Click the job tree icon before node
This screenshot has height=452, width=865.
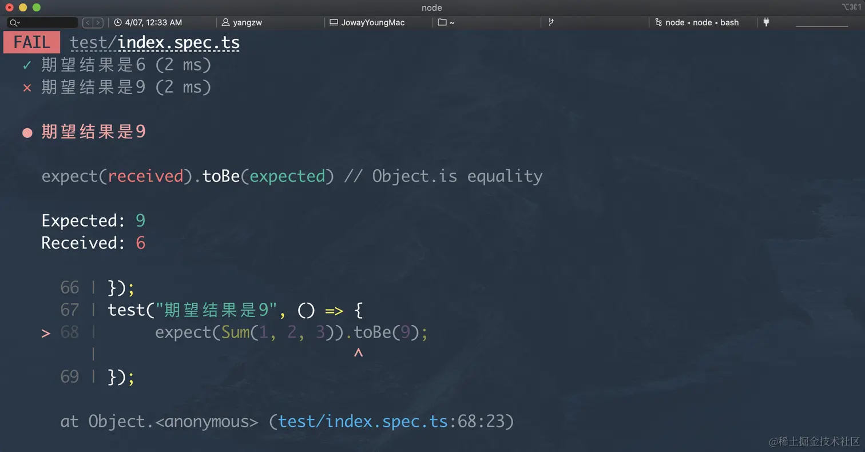(x=659, y=23)
